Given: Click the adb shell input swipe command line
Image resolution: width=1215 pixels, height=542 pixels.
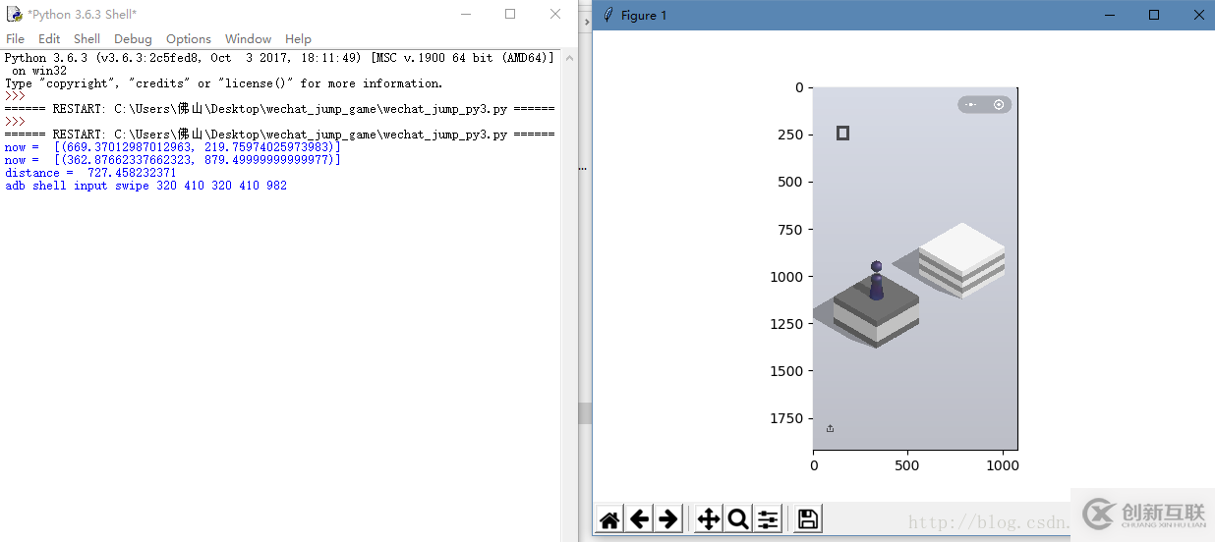Looking at the screenshot, I should 145,186.
